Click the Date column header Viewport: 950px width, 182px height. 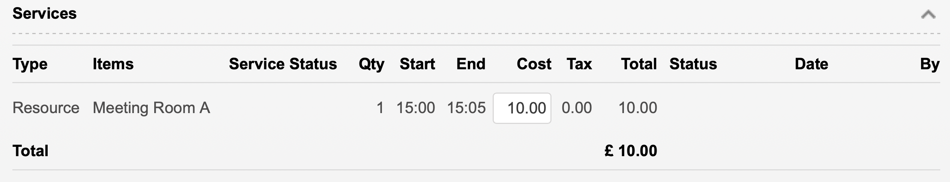(x=811, y=64)
